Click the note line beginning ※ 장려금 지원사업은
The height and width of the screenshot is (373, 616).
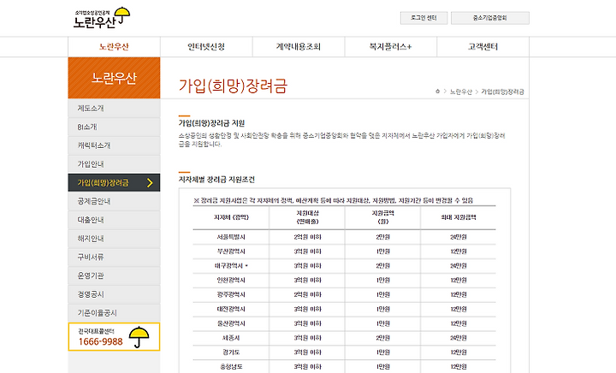(334, 200)
